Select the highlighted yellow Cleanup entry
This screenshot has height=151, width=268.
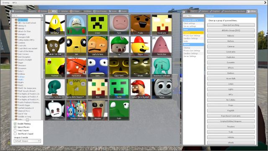tap(193, 33)
